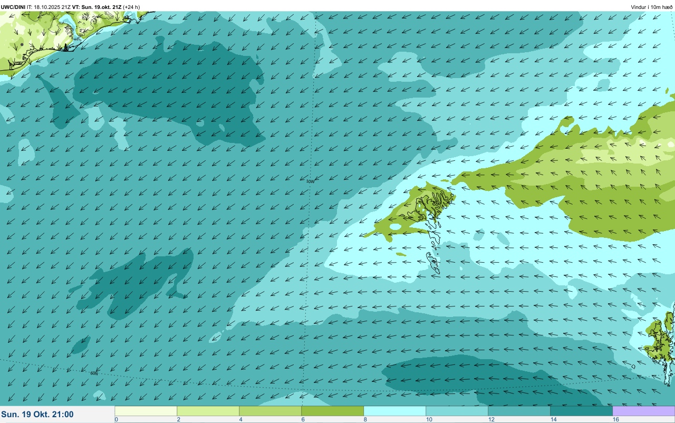Select the pale cyan 8–10 legend swatch

(395, 411)
